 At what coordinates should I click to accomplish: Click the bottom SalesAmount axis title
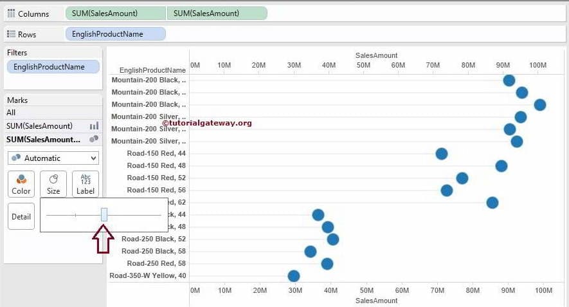pos(376,301)
